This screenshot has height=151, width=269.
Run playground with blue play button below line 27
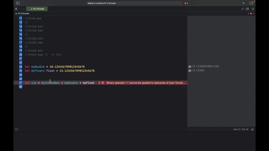click(21, 87)
